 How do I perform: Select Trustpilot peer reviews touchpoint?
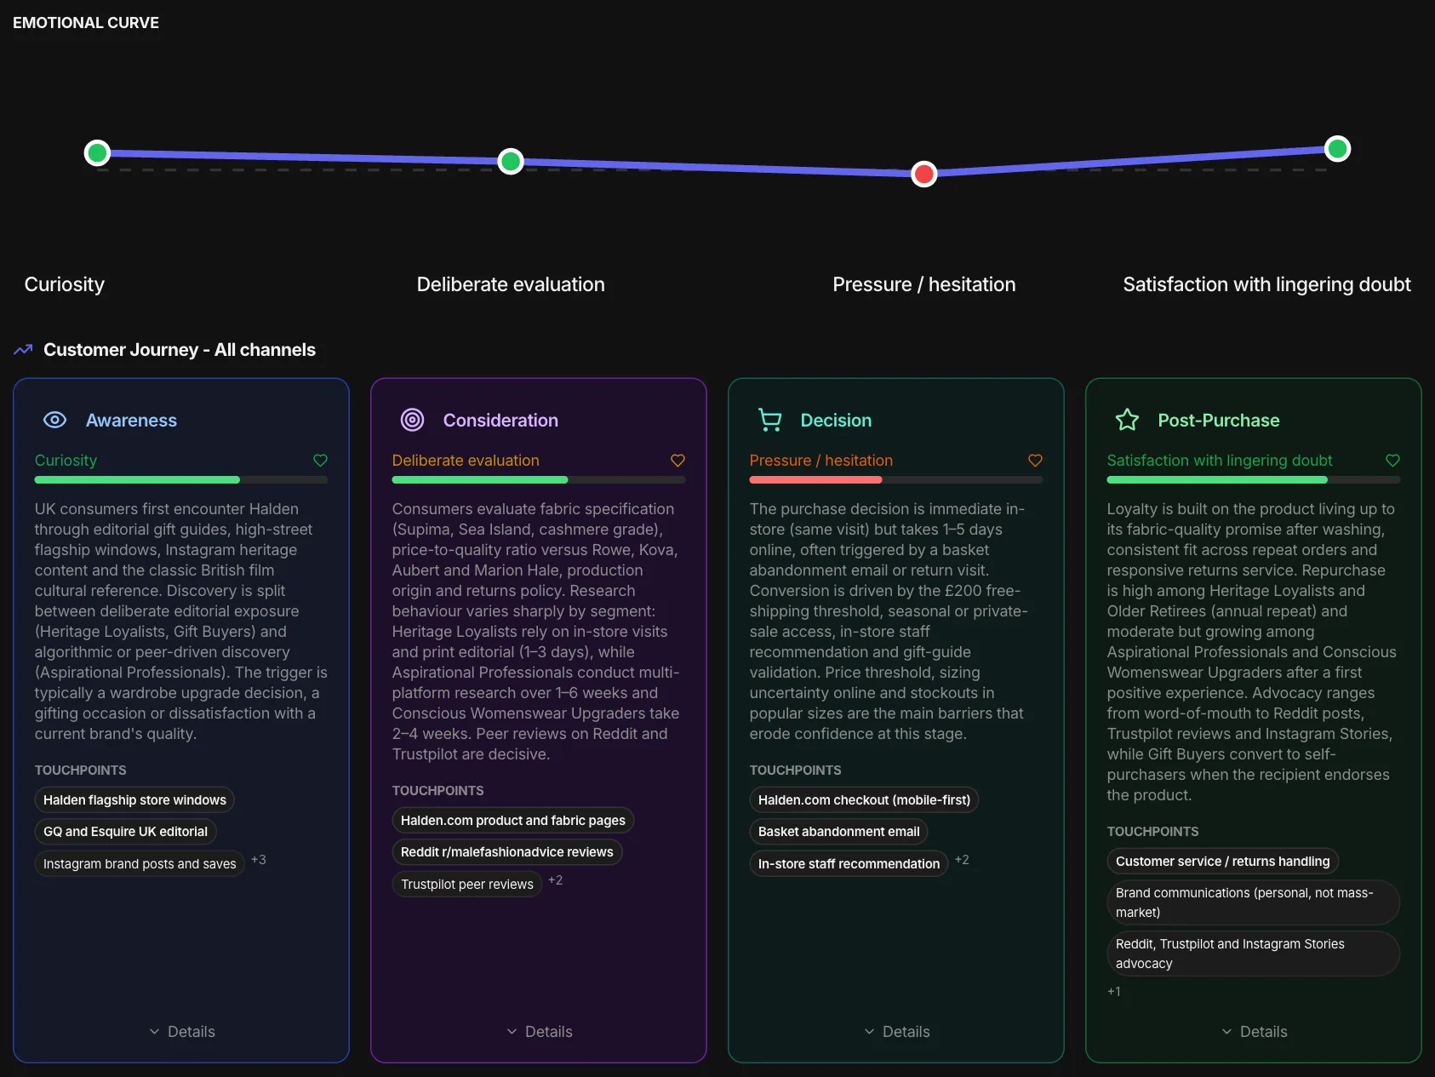click(x=467, y=884)
